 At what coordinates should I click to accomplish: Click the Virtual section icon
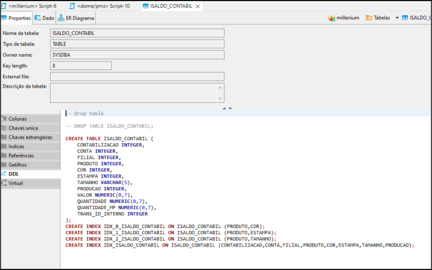tap(4, 183)
